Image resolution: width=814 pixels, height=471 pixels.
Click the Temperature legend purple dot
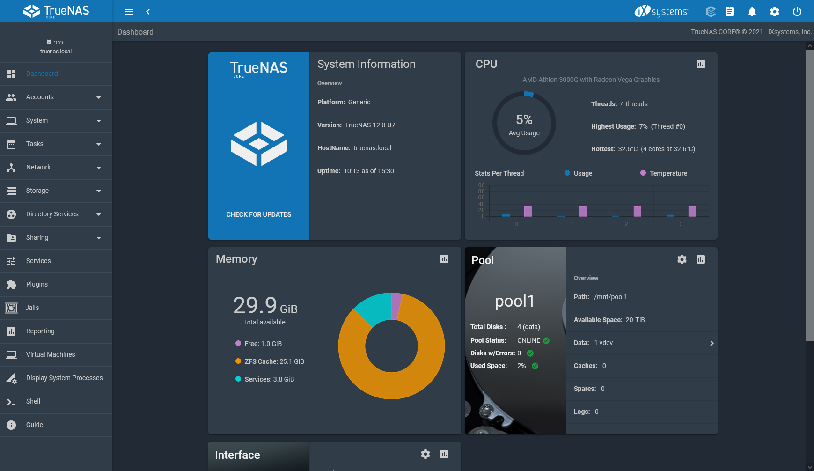click(x=643, y=173)
